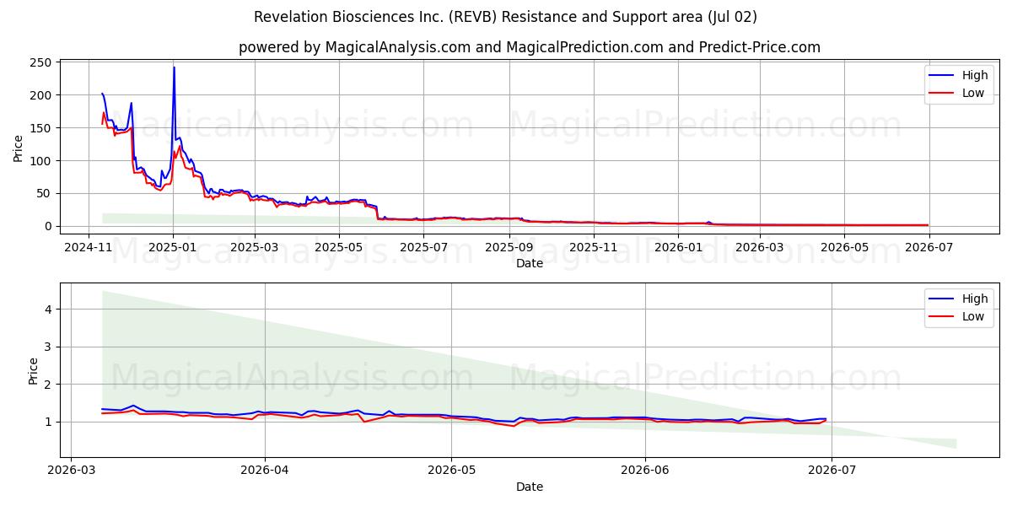Click the '2025-05' x-axis tick label
The height and width of the screenshot is (506, 1012).
(340, 247)
